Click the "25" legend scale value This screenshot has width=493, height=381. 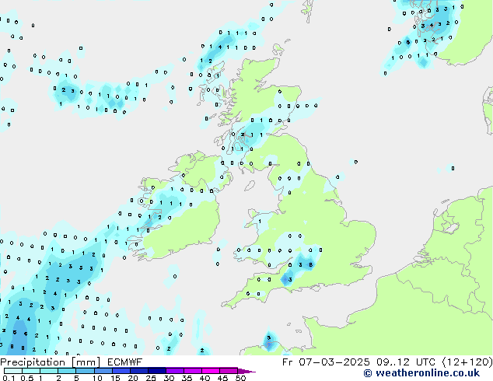151,378
